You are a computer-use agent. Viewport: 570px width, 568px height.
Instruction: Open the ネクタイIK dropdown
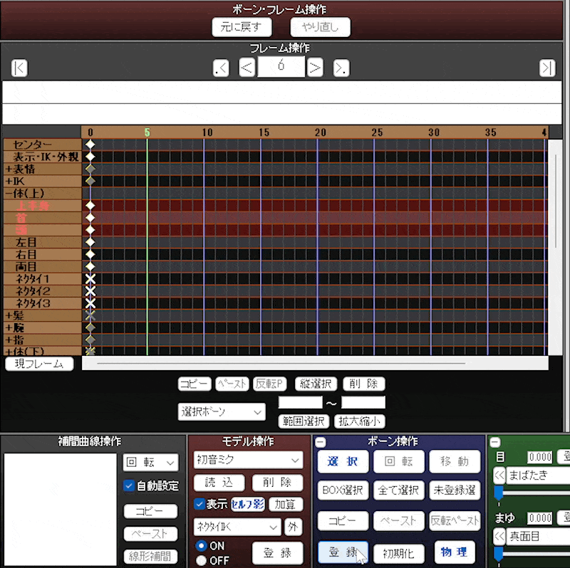237,527
